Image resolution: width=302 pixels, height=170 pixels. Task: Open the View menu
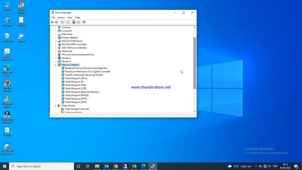tap(70, 17)
